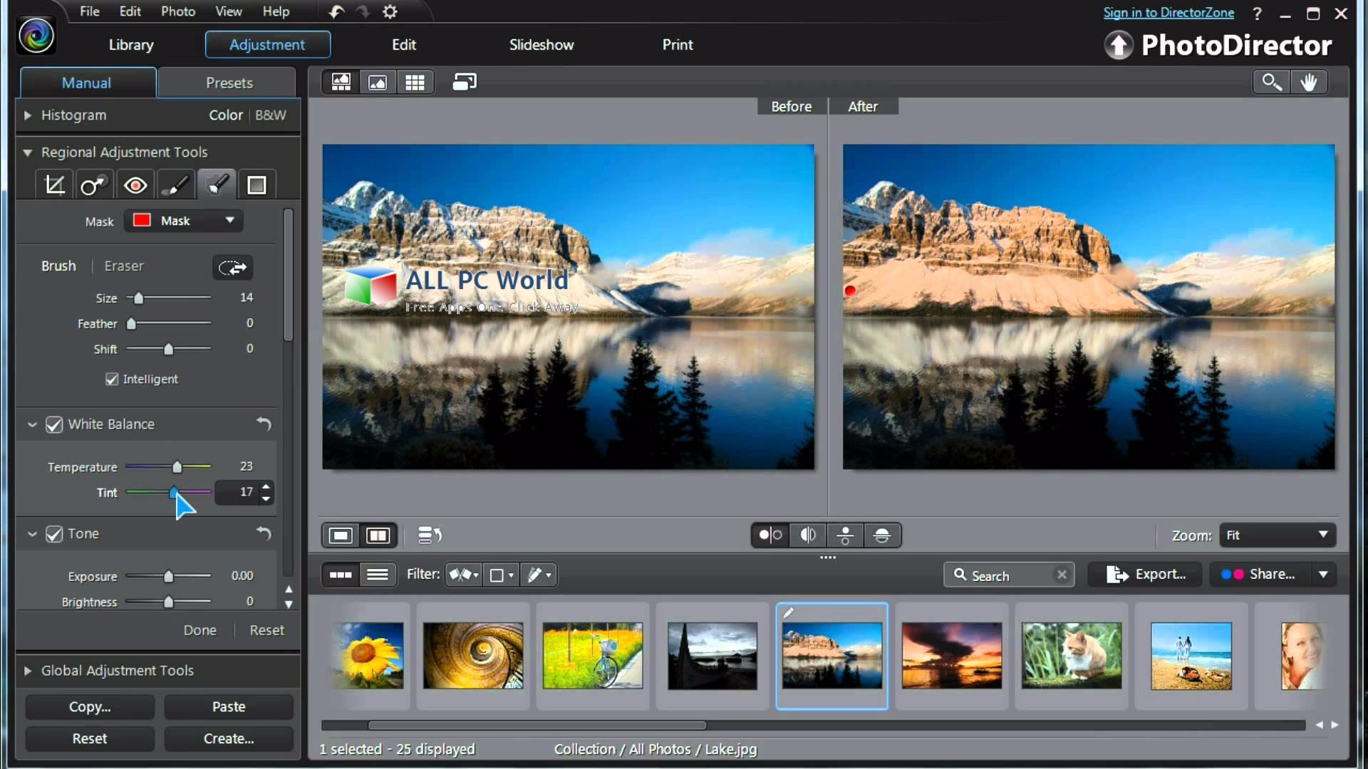Toggle White Balance checkbox on/off

pyautogui.click(x=53, y=424)
